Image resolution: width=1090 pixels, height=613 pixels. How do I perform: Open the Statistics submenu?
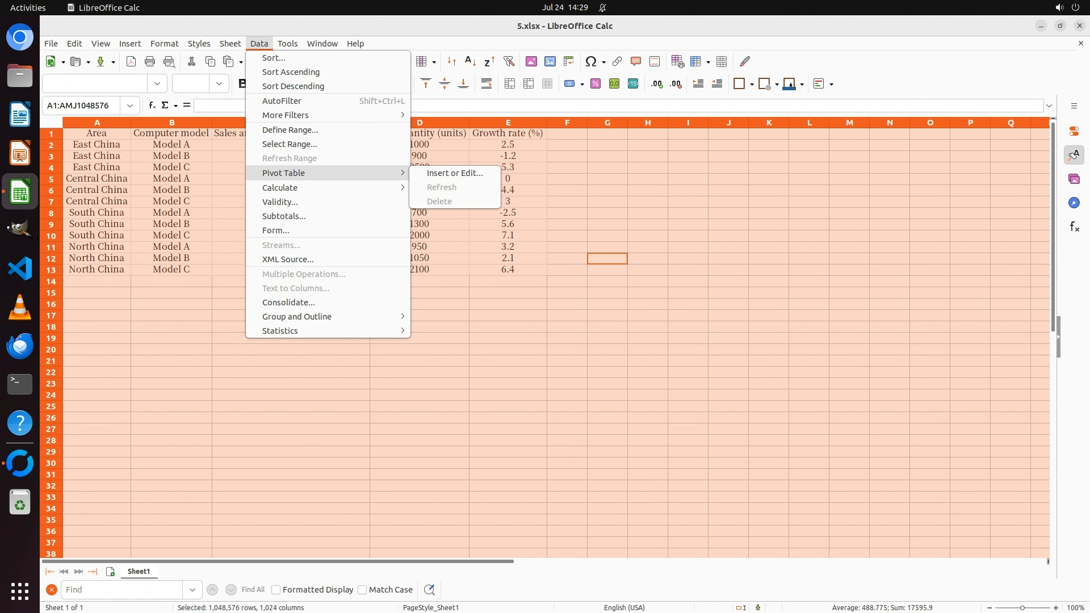pyautogui.click(x=280, y=331)
